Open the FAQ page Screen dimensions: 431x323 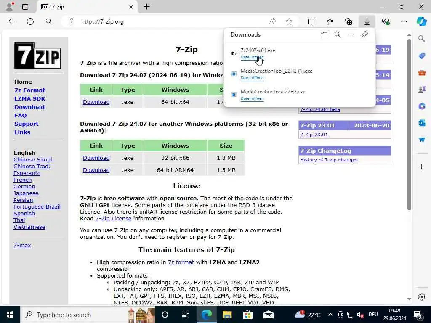click(21, 115)
